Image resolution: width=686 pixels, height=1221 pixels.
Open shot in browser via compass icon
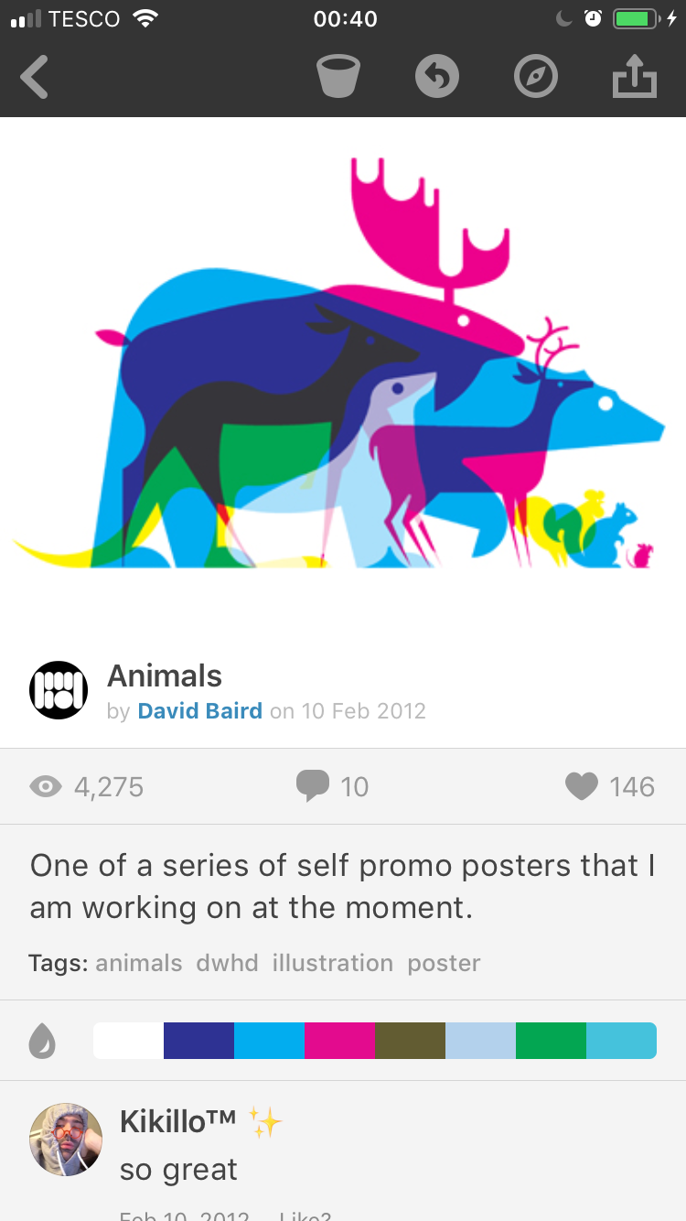pyautogui.click(x=536, y=77)
